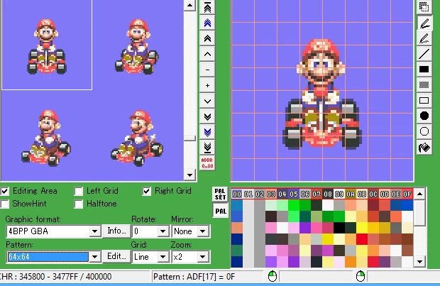Click the Pattern : ADF[17] = 0F status text
Viewport: 440px width, 286px height.
pyautogui.click(x=194, y=277)
